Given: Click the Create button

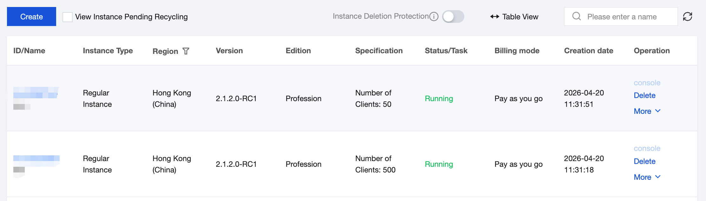Looking at the screenshot, I should point(31,16).
